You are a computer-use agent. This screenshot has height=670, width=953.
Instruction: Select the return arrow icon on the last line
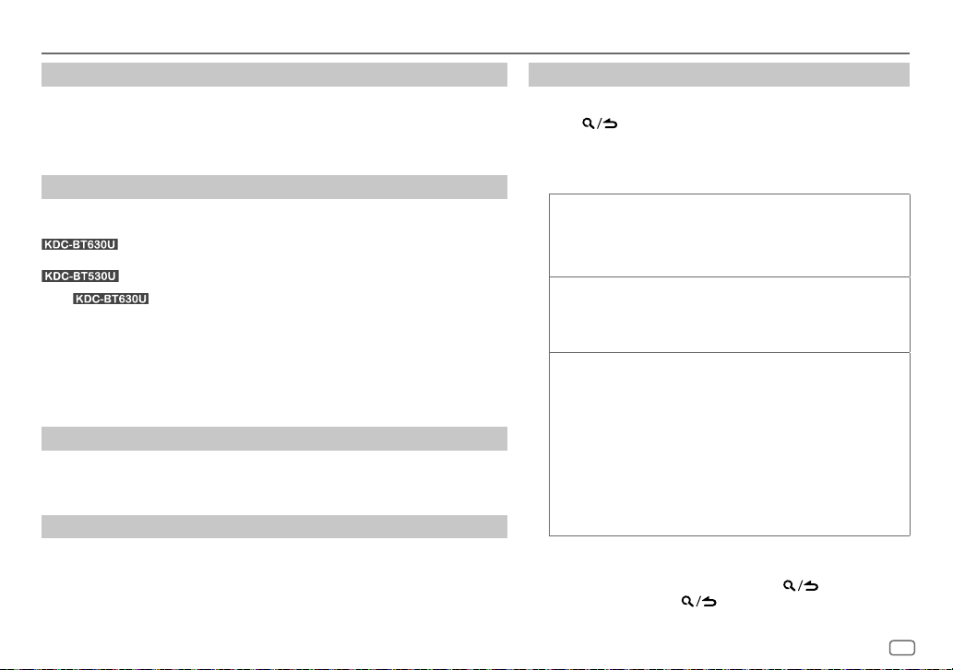pyautogui.click(x=709, y=602)
